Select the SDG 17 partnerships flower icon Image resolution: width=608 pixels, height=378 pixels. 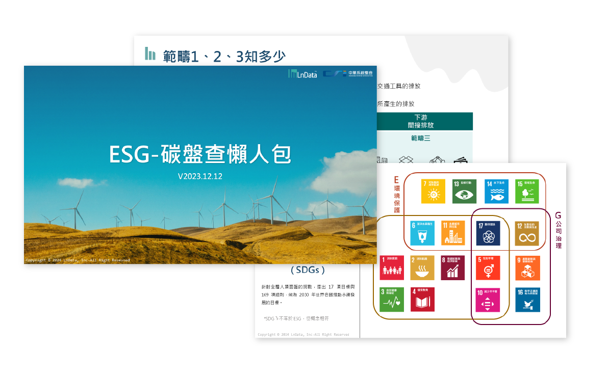click(x=488, y=233)
